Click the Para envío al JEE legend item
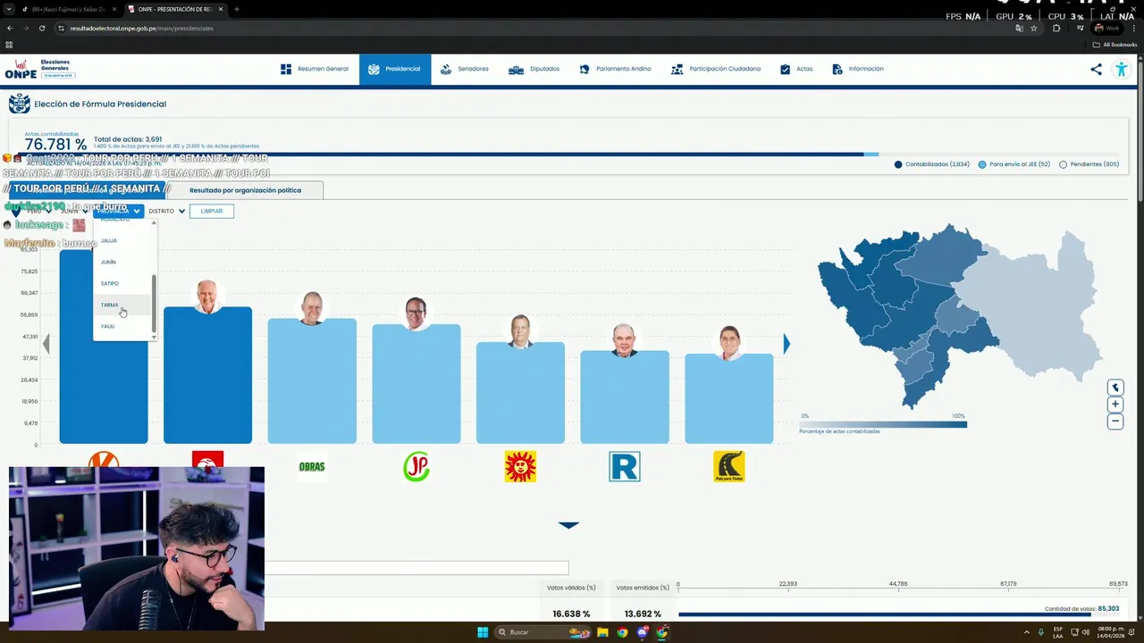1144x643 pixels. coord(1014,164)
